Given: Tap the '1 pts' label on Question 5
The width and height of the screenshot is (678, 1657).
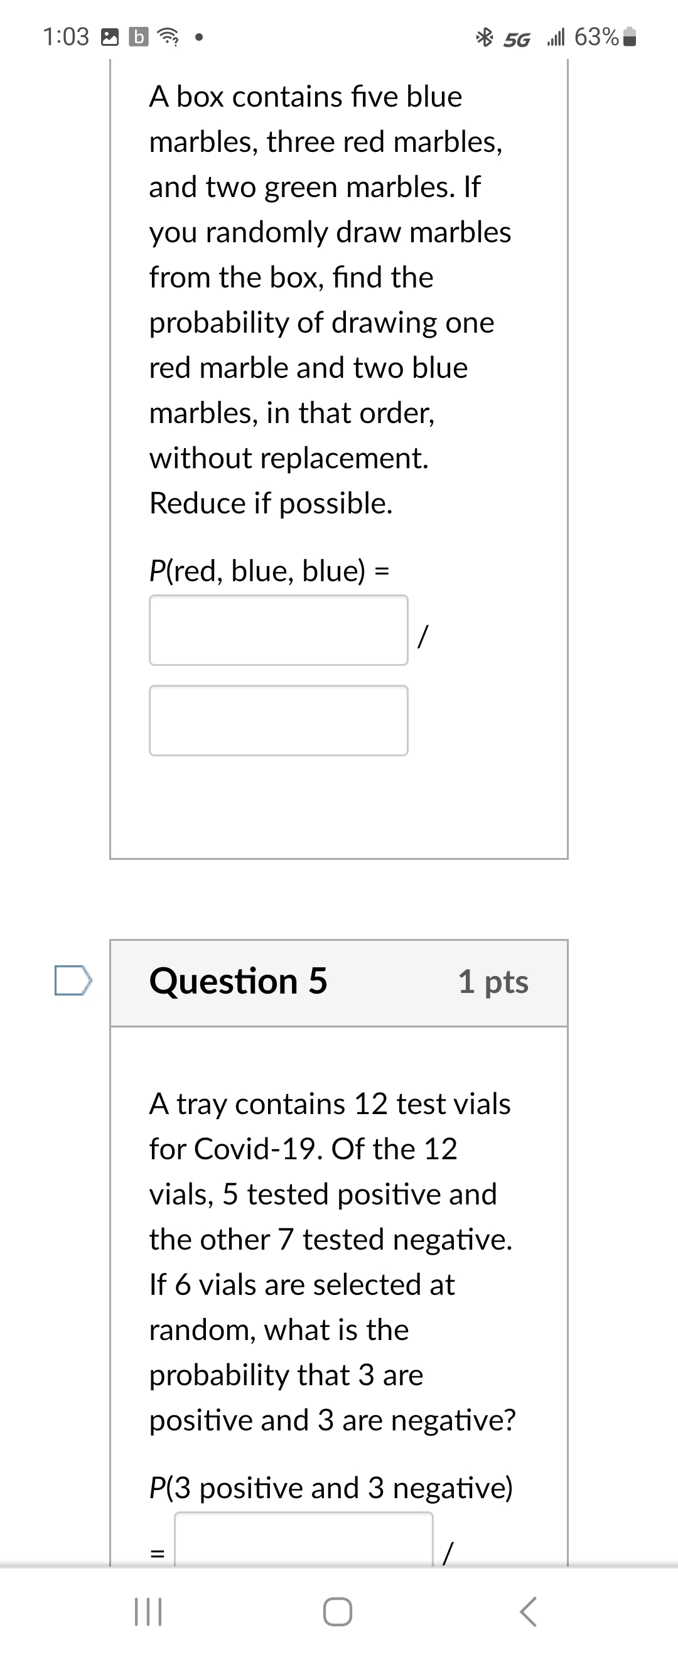Looking at the screenshot, I should click(x=495, y=982).
